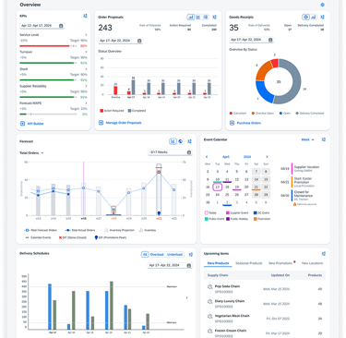
Task: Expand Service Level KPI chevron
Action: (86, 35)
